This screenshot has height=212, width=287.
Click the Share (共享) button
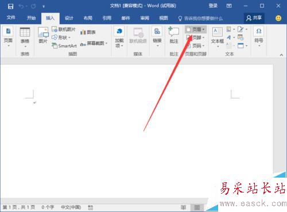(254, 18)
